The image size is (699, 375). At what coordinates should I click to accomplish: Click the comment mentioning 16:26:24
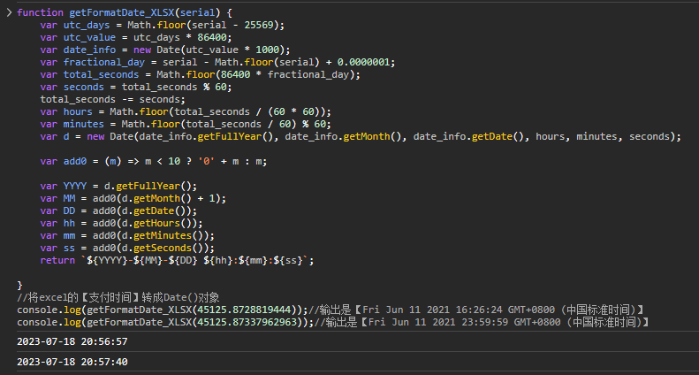475,310
